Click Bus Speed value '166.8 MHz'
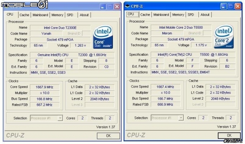 44,99
